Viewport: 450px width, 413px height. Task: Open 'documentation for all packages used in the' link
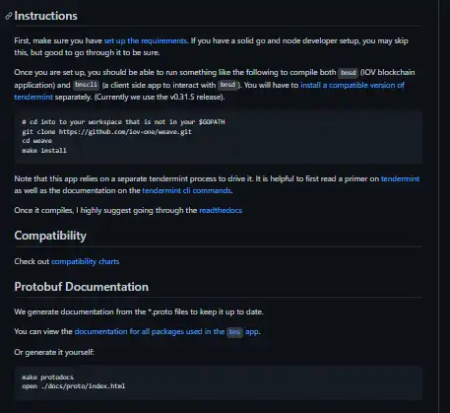click(150, 331)
